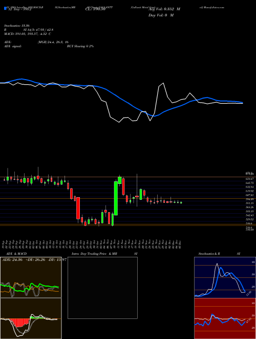Click the Intra Day Trading Price & MR heading

pyautogui.click(x=94, y=254)
